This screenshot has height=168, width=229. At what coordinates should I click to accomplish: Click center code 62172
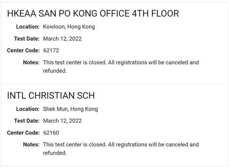[51, 51]
